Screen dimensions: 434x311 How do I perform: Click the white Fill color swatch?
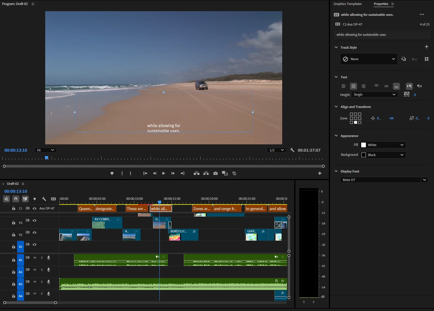(x=364, y=145)
